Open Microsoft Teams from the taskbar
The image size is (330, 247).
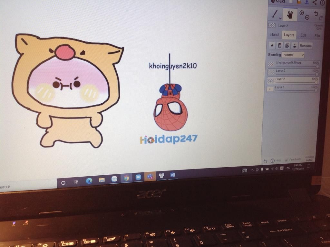150,176
